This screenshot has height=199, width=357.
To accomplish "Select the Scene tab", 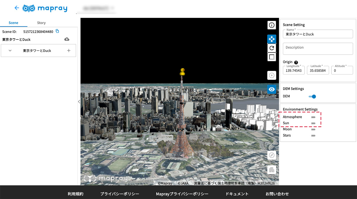I will click(x=13, y=23).
